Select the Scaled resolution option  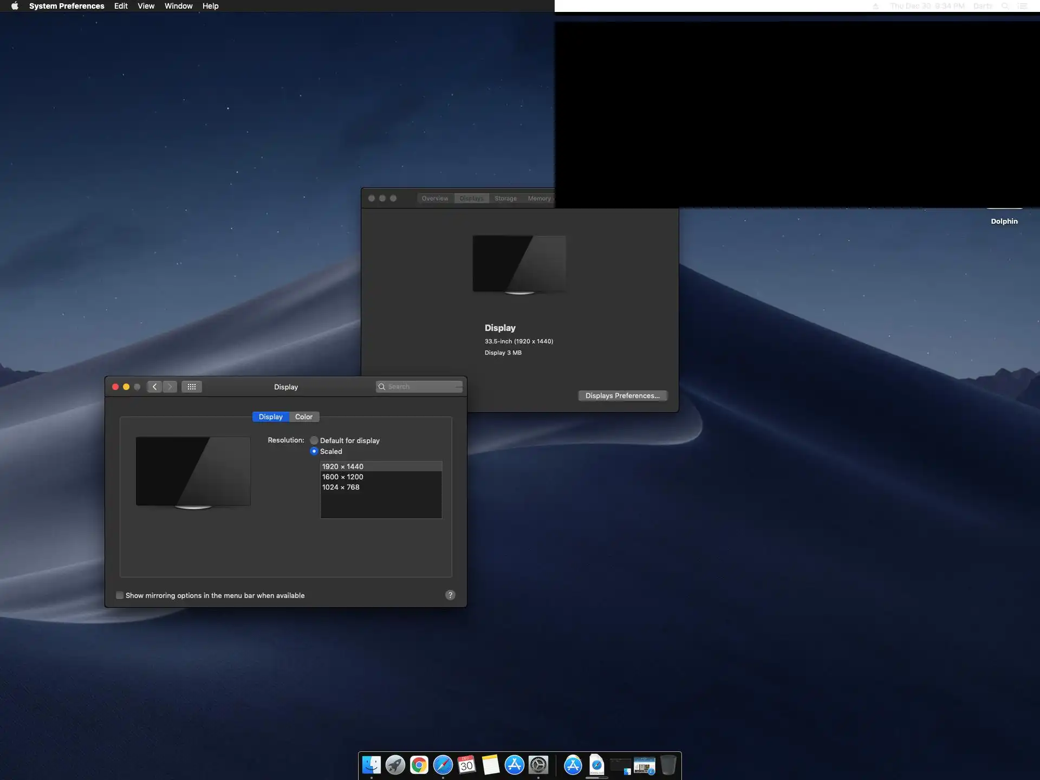[314, 451]
